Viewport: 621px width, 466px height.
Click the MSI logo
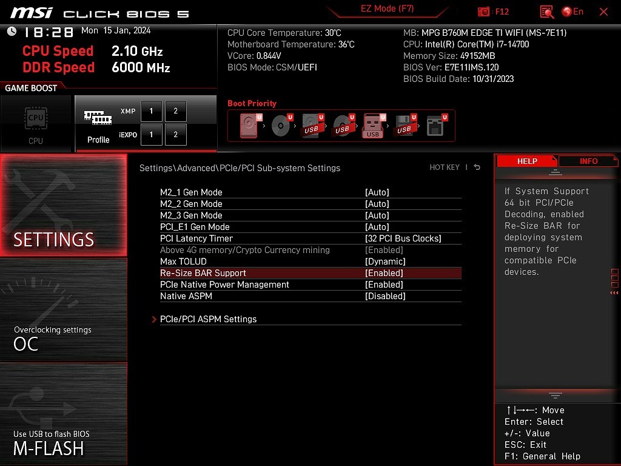[32, 13]
